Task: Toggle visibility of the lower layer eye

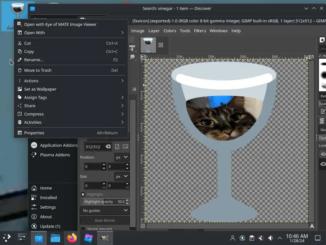Action: [323, 164]
